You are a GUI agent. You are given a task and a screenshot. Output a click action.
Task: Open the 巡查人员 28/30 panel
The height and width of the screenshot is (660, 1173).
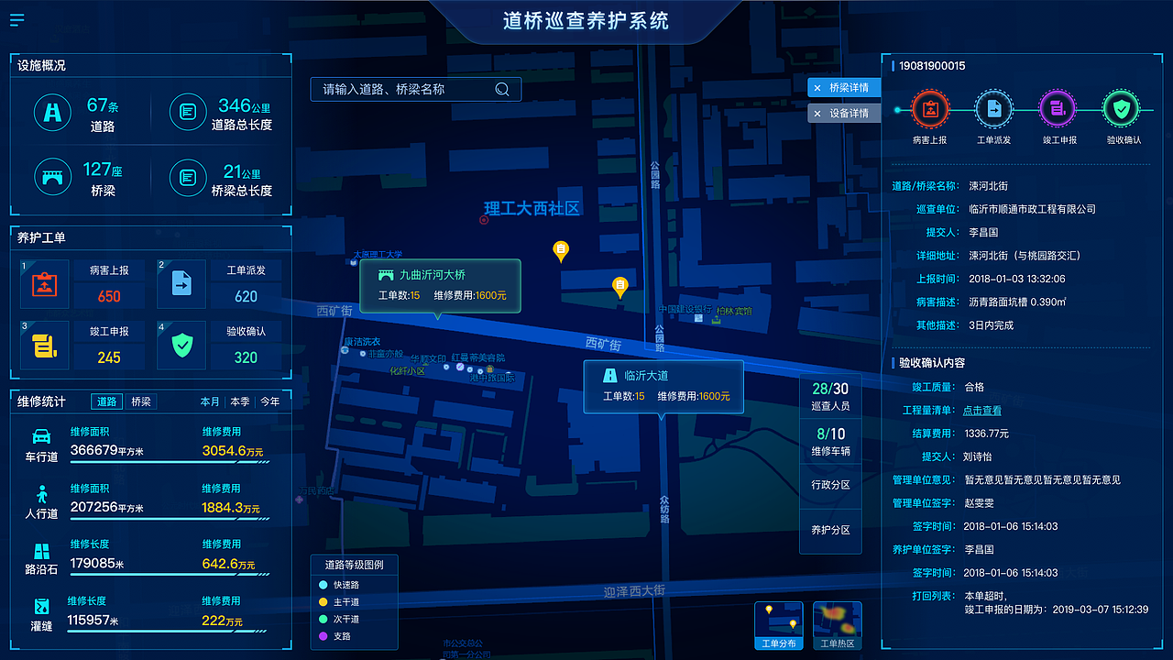[x=830, y=396]
